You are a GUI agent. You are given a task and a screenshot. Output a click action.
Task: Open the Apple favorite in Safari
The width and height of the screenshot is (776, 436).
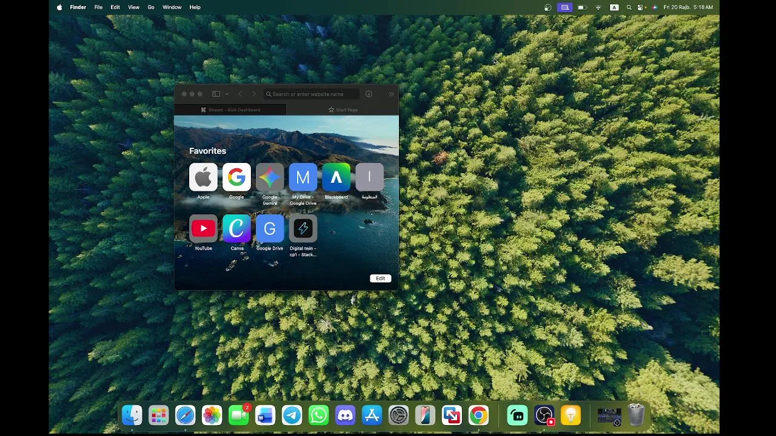(x=203, y=177)
